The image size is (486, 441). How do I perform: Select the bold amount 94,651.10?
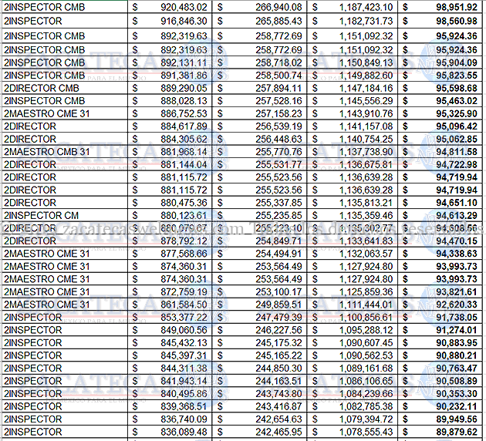point(457,203)
